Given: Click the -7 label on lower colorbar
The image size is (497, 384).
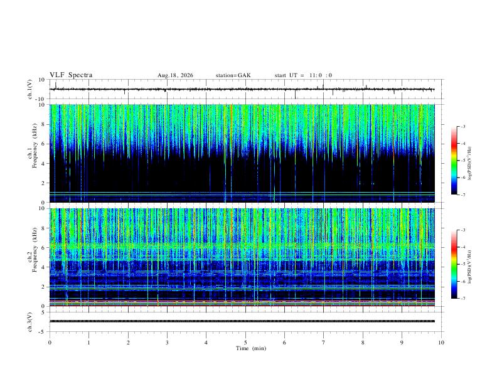Looking at the screenshot, I should (462, 298).
